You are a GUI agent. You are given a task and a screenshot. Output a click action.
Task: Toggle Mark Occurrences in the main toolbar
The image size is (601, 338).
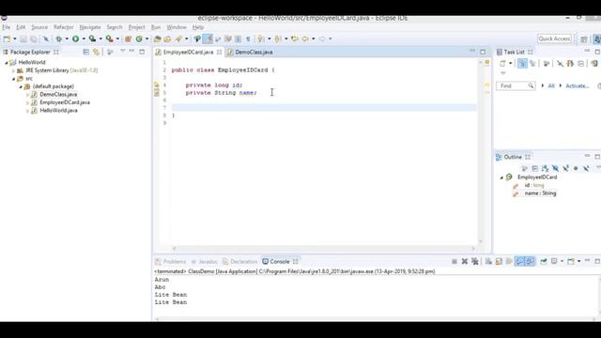click(208, 38)
